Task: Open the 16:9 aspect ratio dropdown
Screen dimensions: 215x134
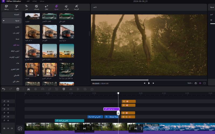Action: [x=190, y=83]
